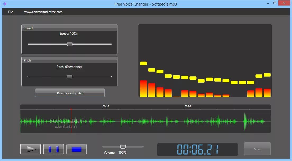Click the red playhead marker on the waveform

click(71, 120)
